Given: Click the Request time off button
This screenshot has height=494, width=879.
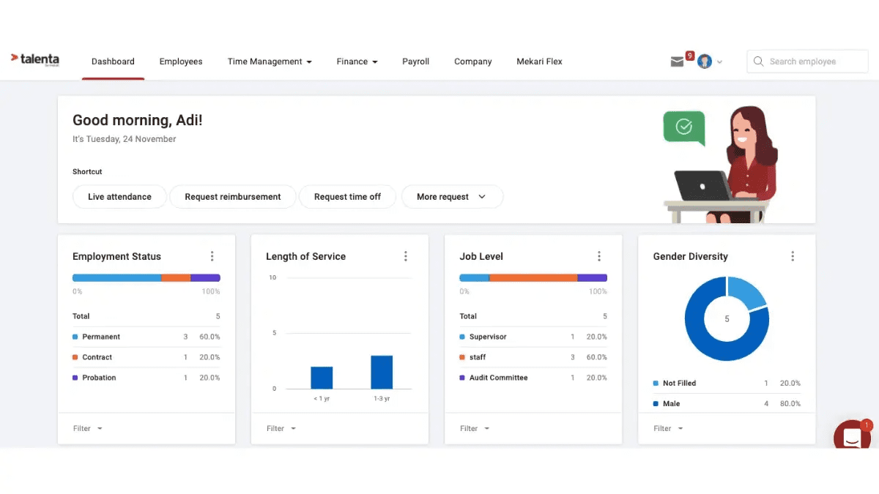Looking at the screenshot, I should click(x=347, y=197).
